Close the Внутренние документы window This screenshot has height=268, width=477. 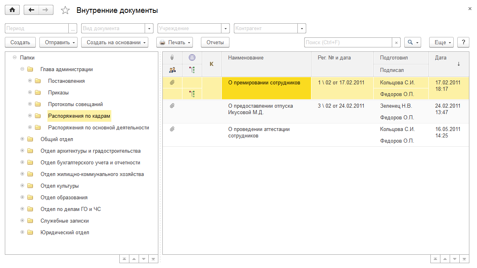pos(470,9)
